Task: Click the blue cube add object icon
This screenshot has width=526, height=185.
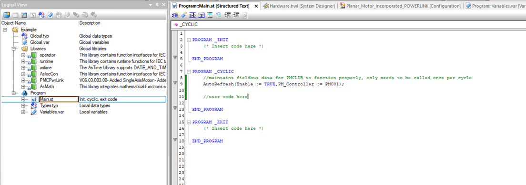Action: 6,15
